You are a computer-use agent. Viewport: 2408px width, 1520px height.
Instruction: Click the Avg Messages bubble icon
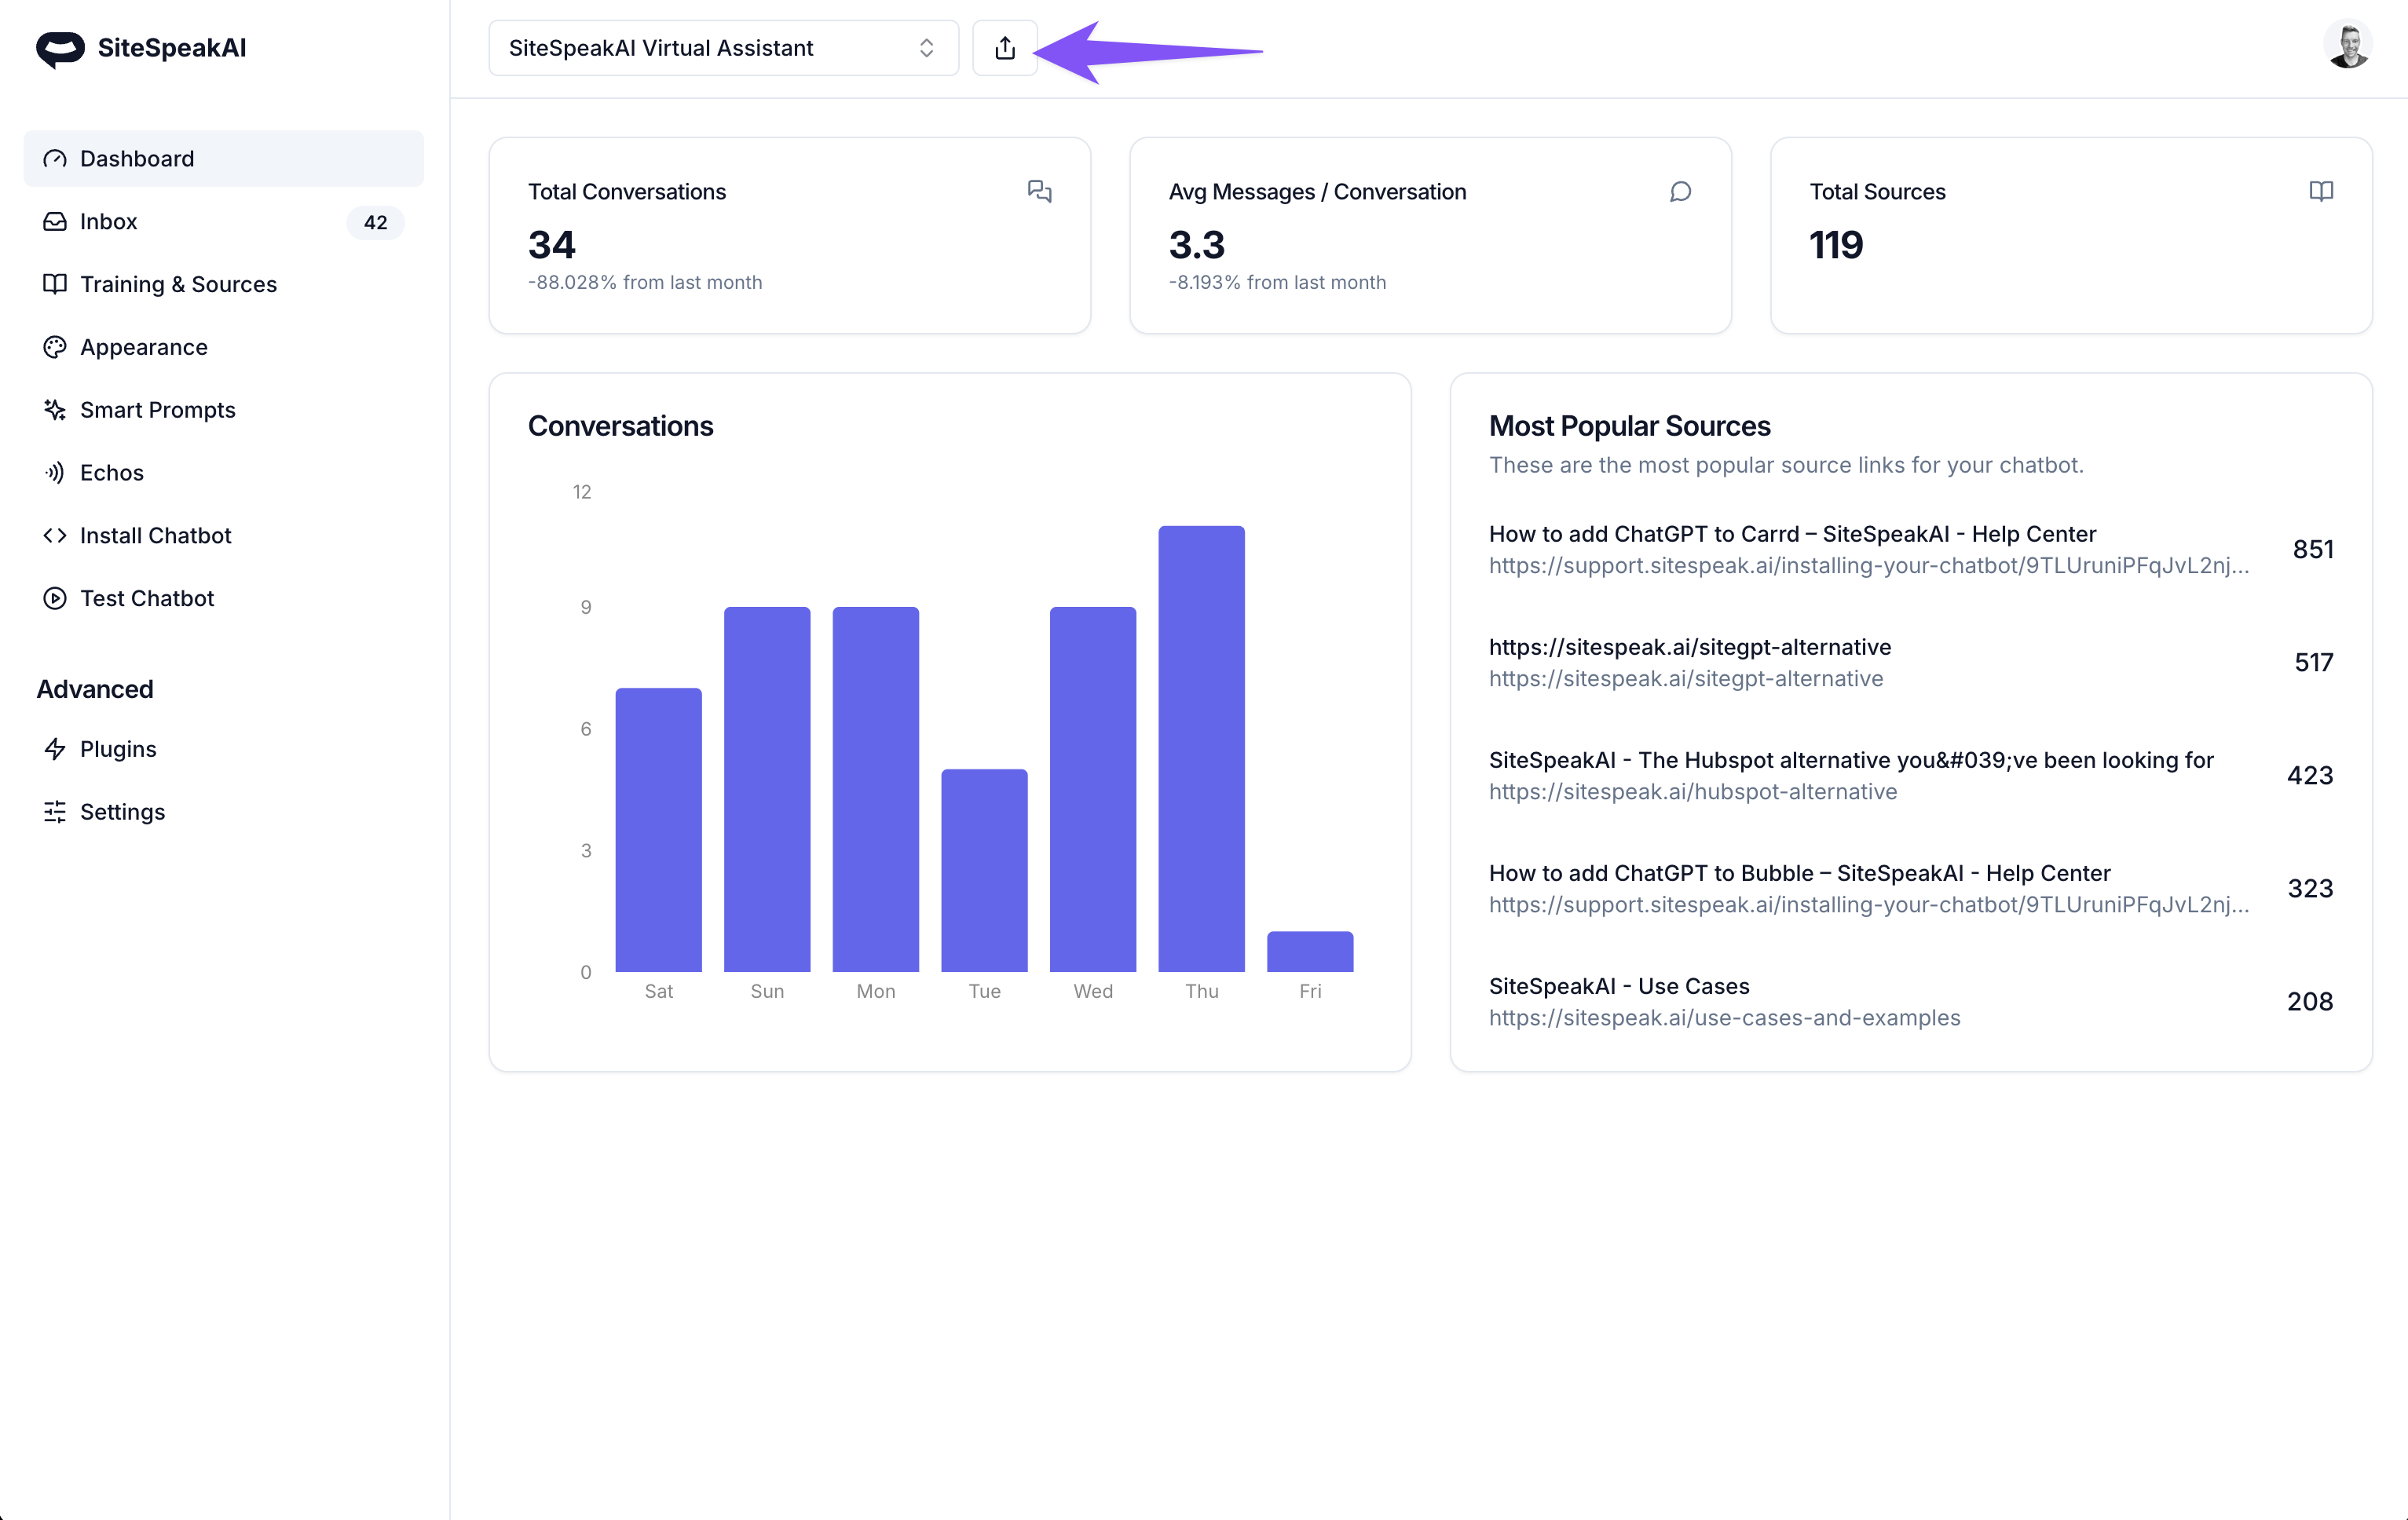click(x=1680, y=191)
